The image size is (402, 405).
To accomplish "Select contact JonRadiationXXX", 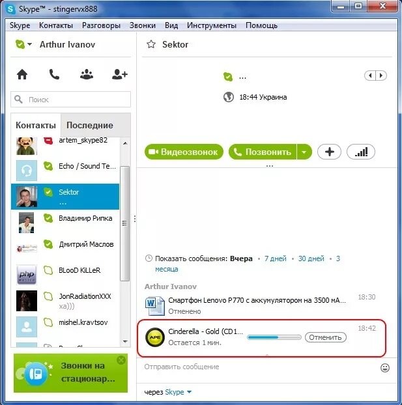I will point(65,301).
